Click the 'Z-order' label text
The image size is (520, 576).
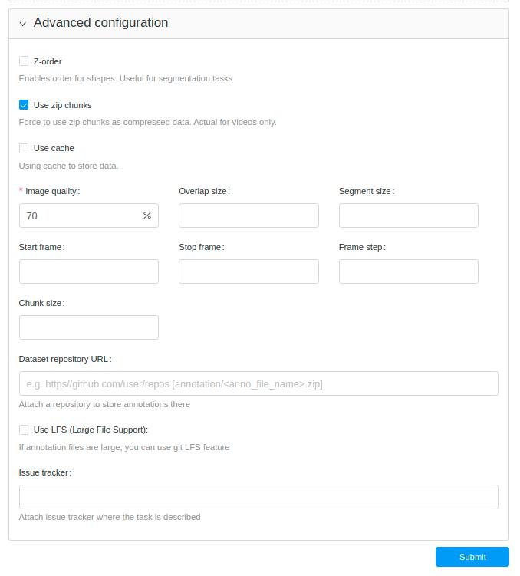[48, 61]
